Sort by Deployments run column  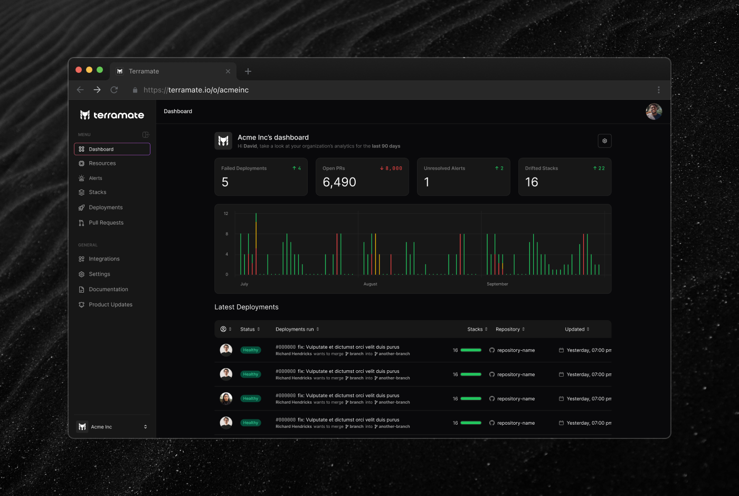coord(297,329)
